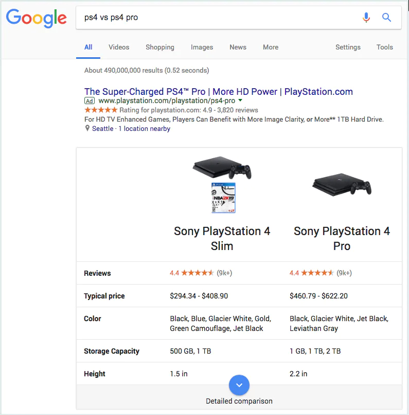Click the Google logo
This screenshot has height=415, width=409.
[x=37, y=18]
